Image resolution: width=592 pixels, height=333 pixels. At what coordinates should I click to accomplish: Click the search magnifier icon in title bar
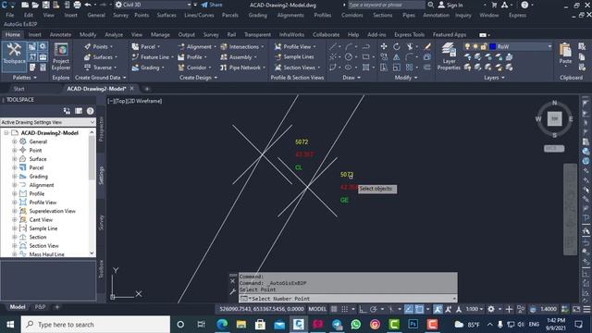431,5
